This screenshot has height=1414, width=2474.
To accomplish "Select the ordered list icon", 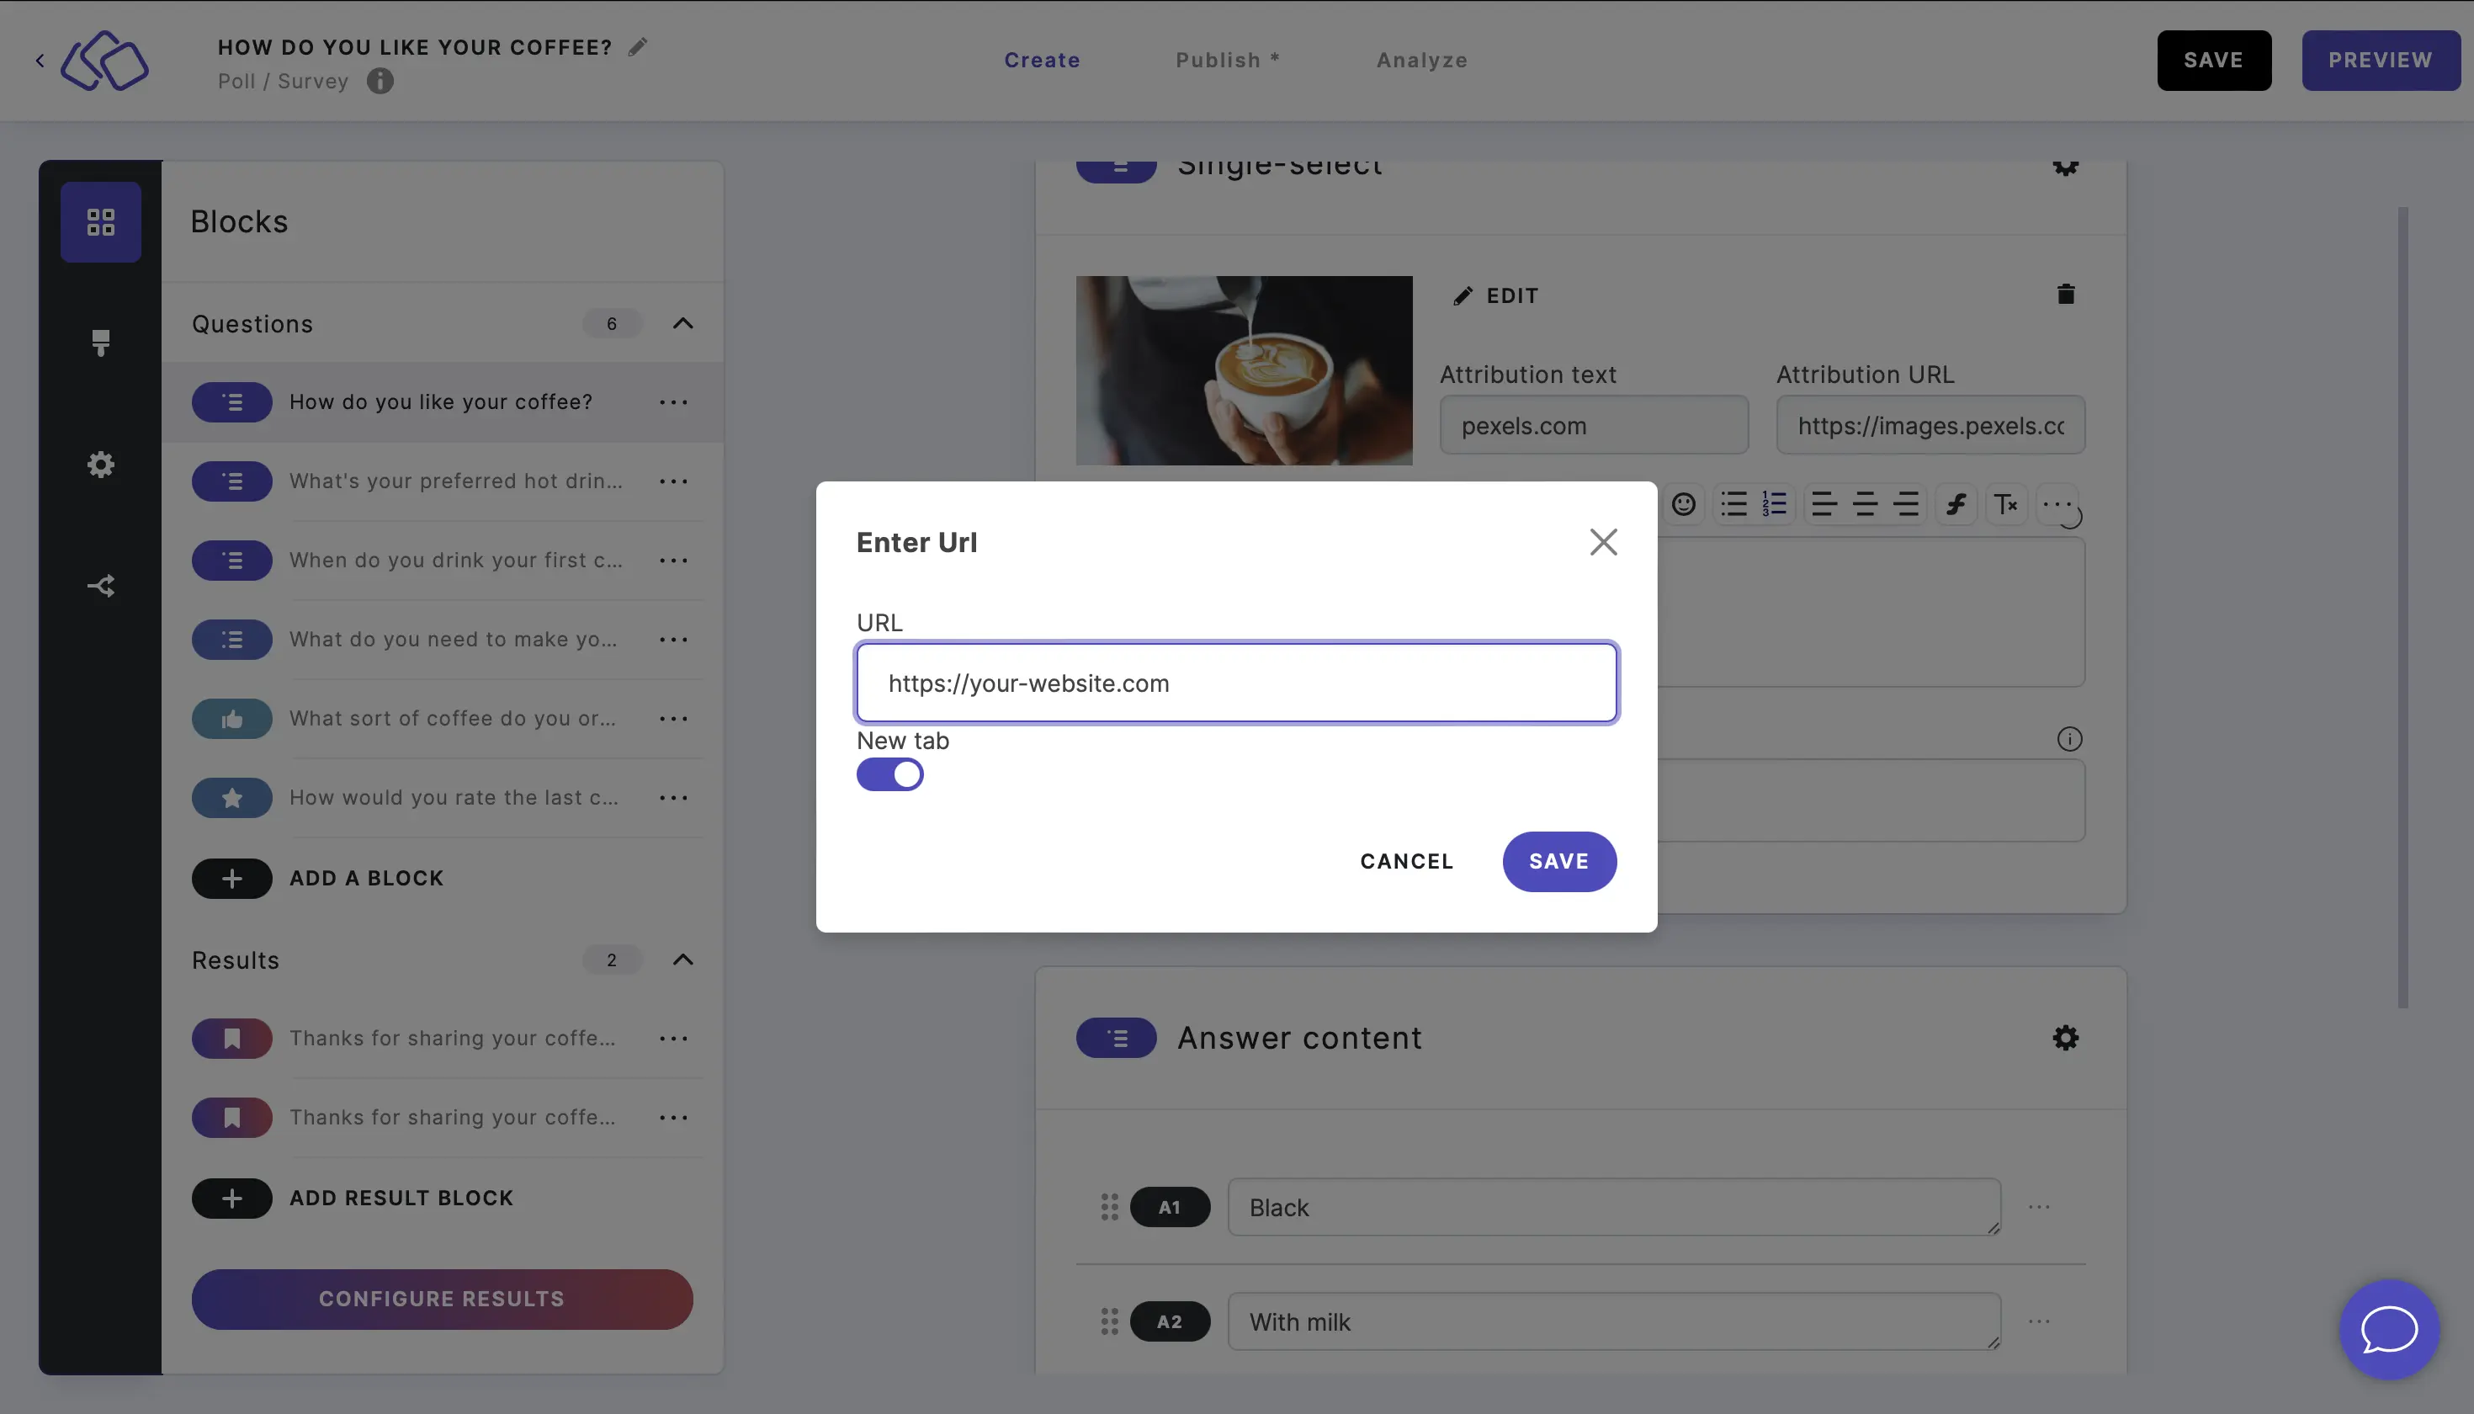I will coord(1774,505).
